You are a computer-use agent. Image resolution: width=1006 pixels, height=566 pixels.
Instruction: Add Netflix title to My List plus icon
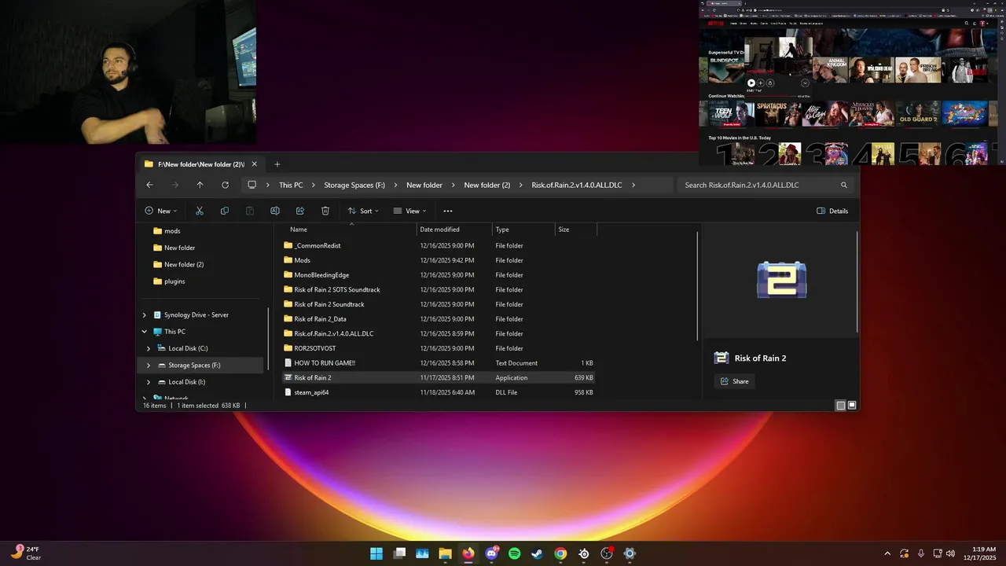point(761,83)
